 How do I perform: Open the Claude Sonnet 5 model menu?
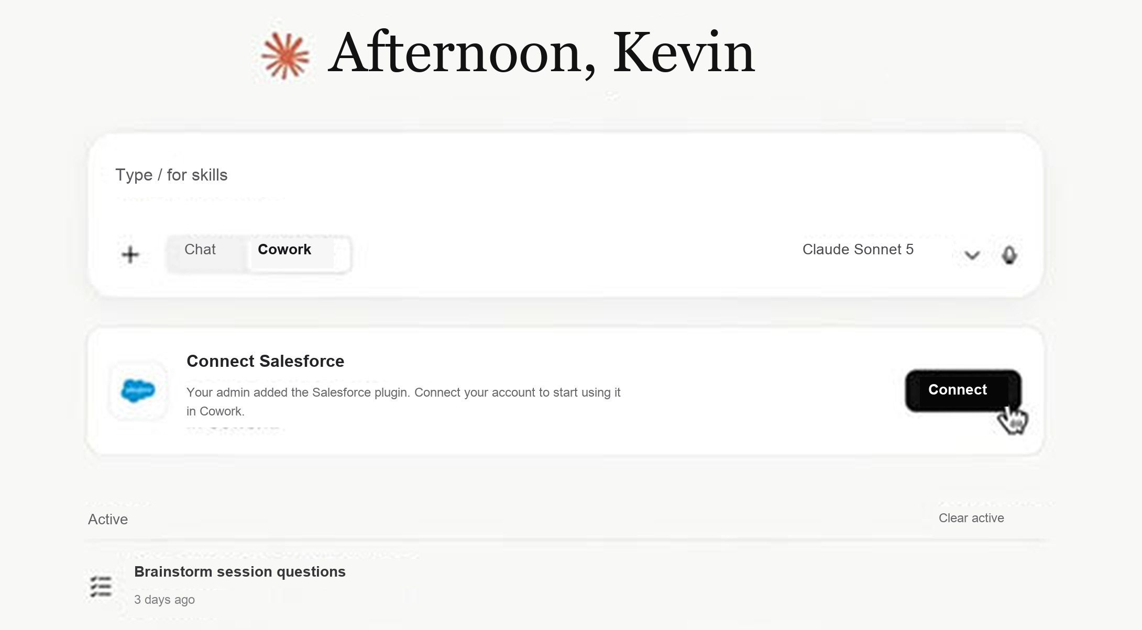(x=858, y=250)
